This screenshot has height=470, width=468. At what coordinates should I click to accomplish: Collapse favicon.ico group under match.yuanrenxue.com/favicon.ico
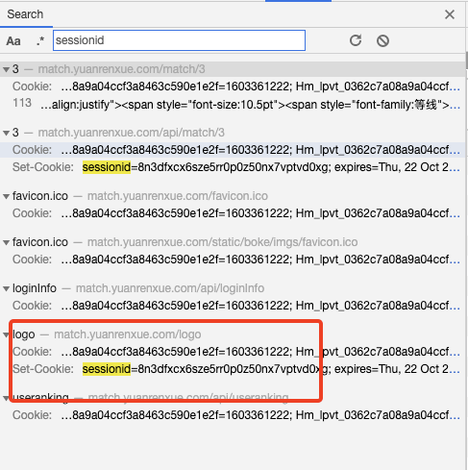6,196
